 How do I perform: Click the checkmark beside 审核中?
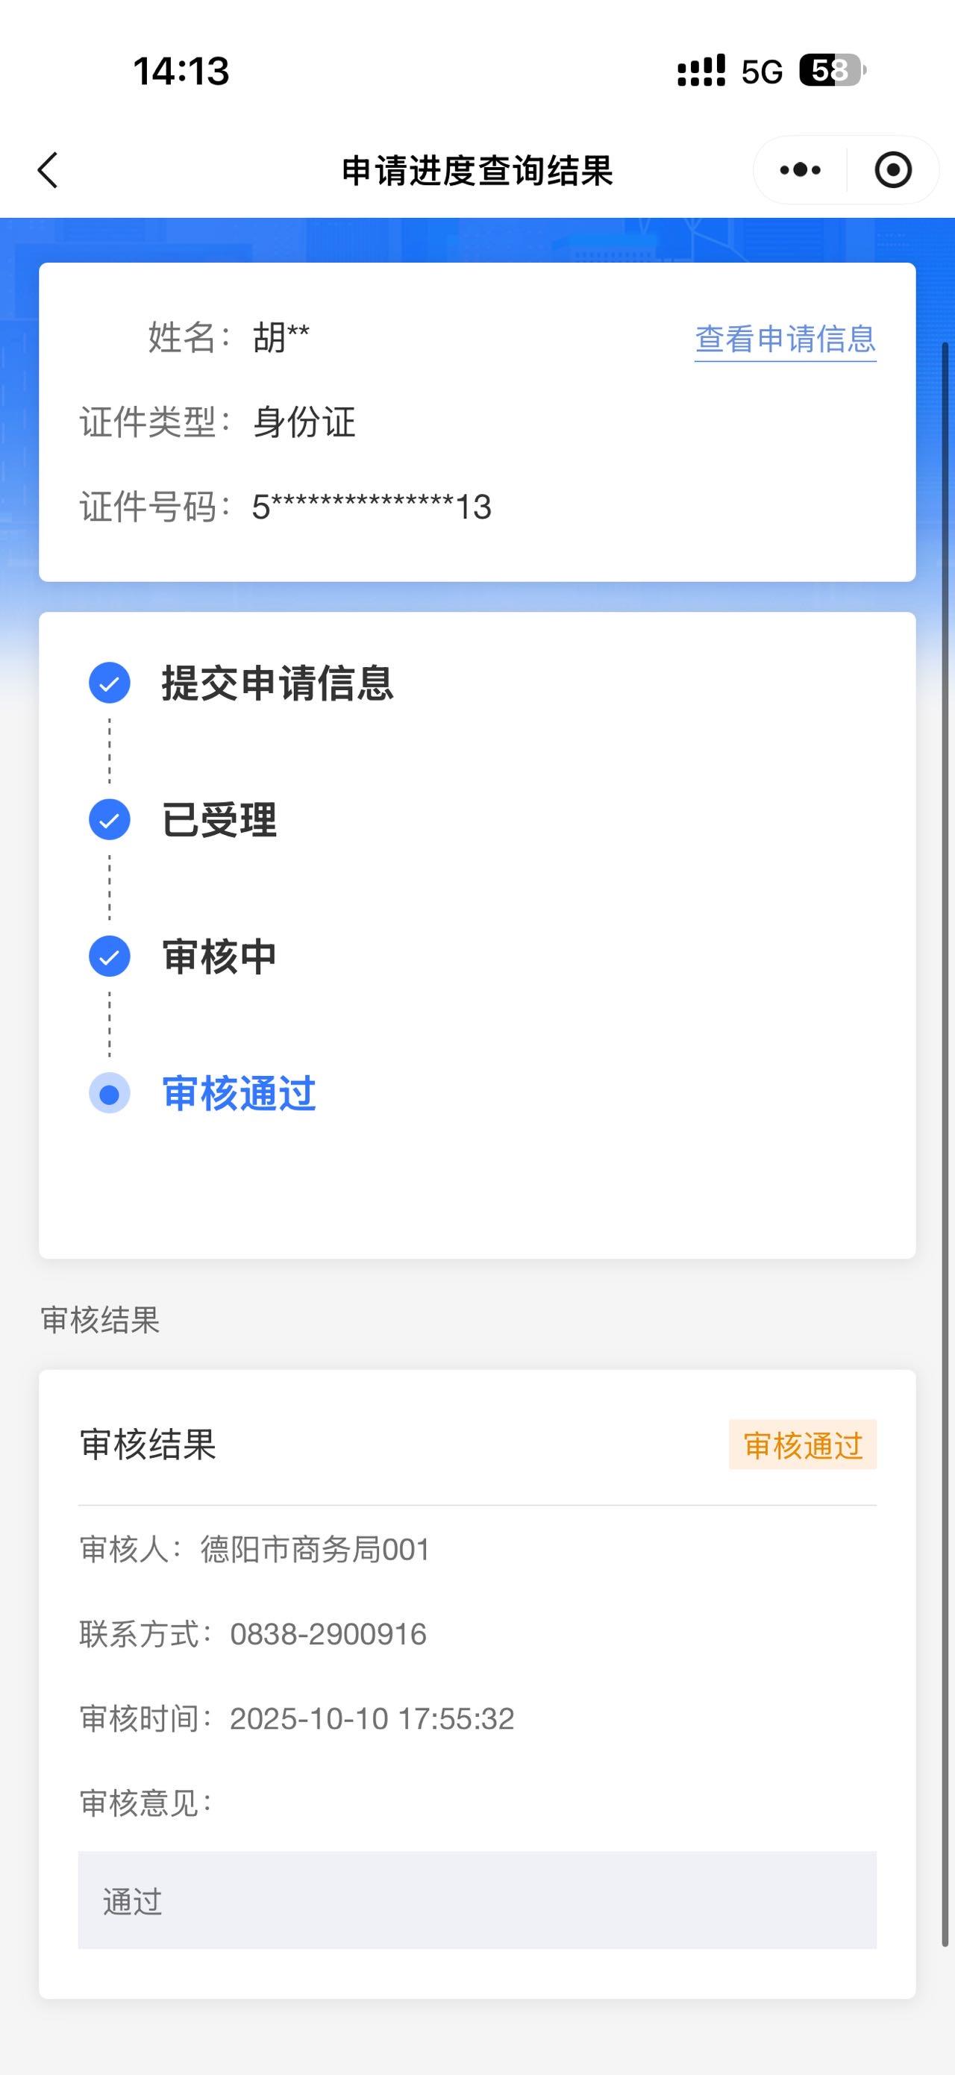pos(110,956)
